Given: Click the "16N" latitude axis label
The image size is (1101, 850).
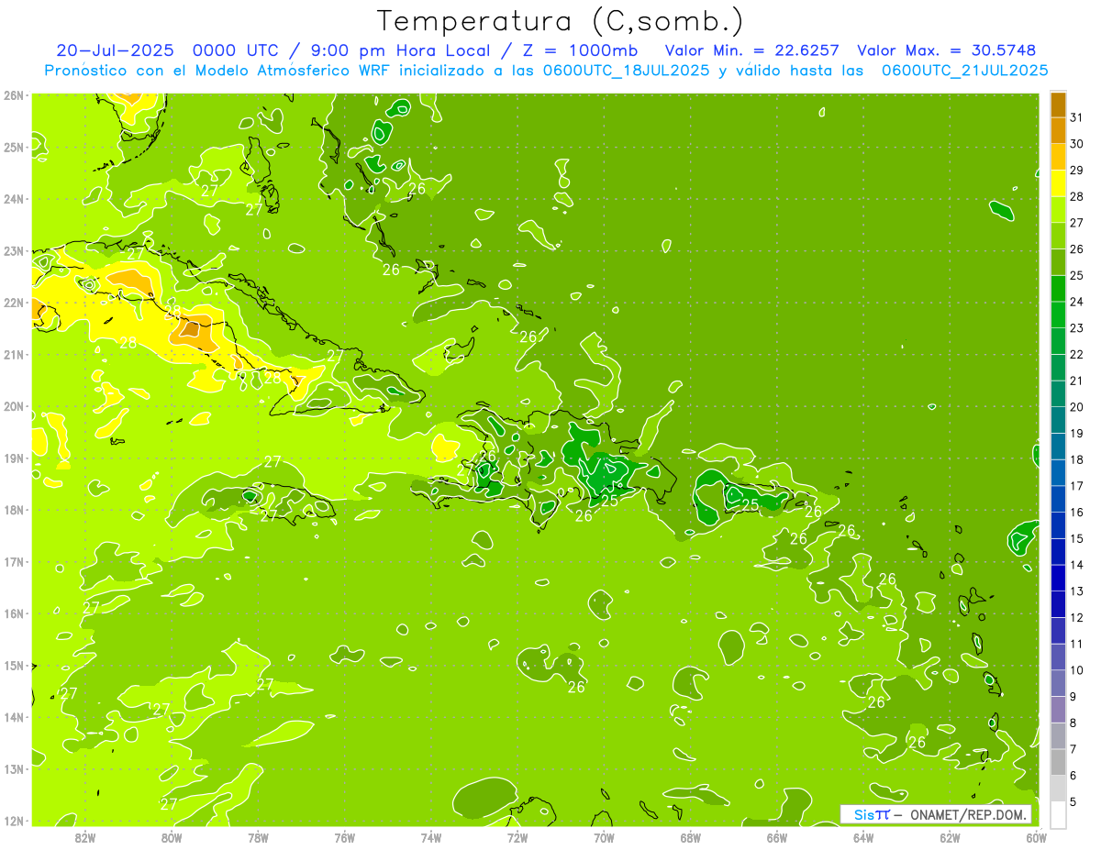Looking at the screenshot, I should [x=14, y=613].
